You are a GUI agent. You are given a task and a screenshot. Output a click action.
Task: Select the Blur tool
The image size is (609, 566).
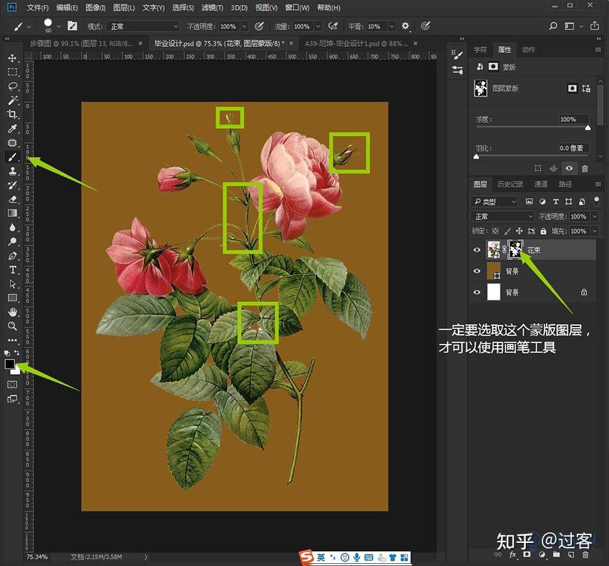point(12,228)
